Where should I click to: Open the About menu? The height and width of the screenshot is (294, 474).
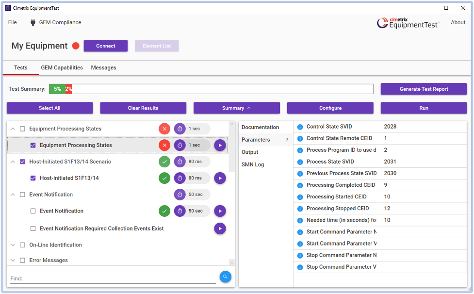(x=458, y=22)
